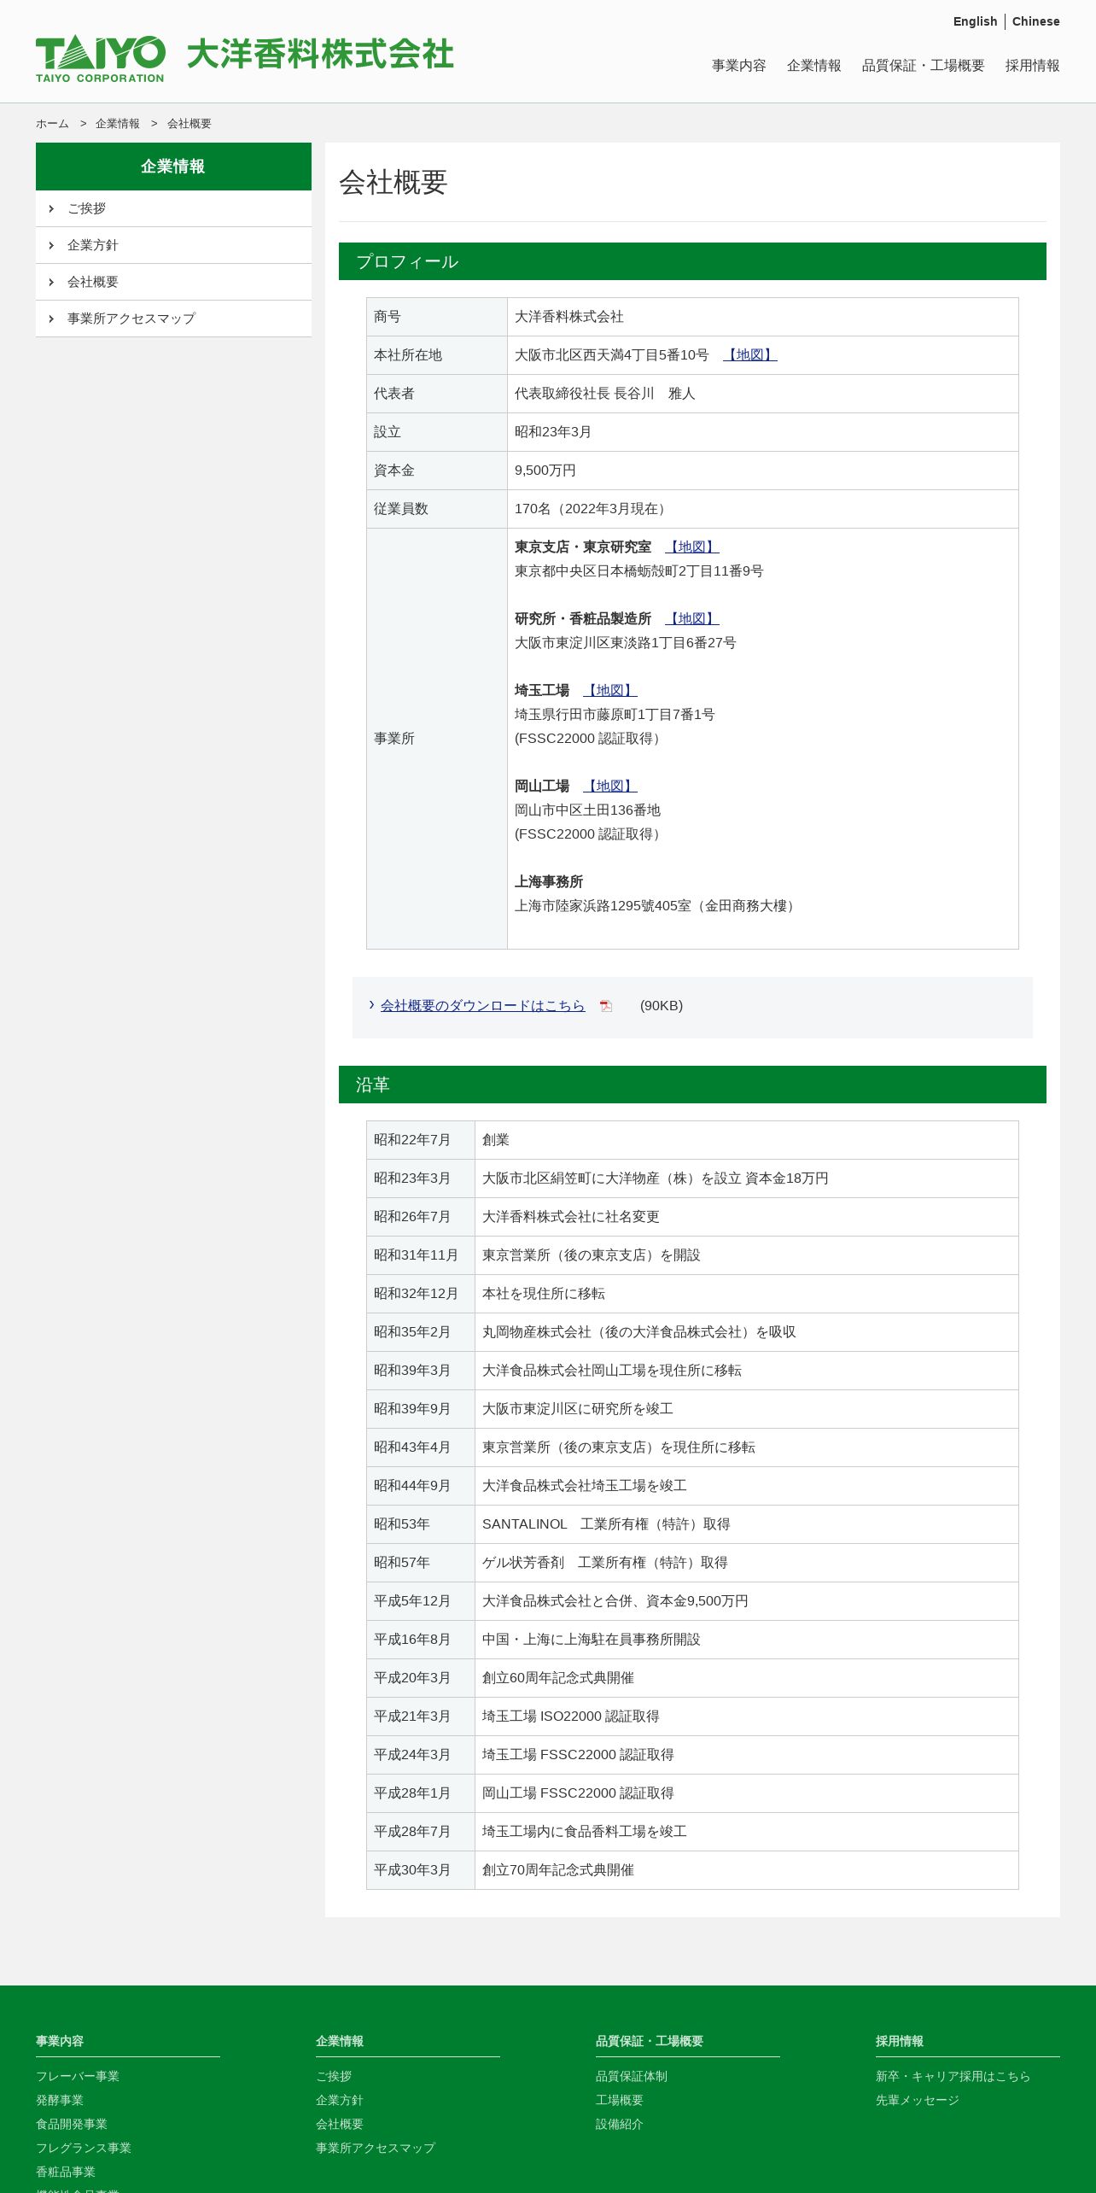Screen dimensions: 1096x2193
Task: Open the map for 東京支店・東京研究室
Action: click(692, 547)
